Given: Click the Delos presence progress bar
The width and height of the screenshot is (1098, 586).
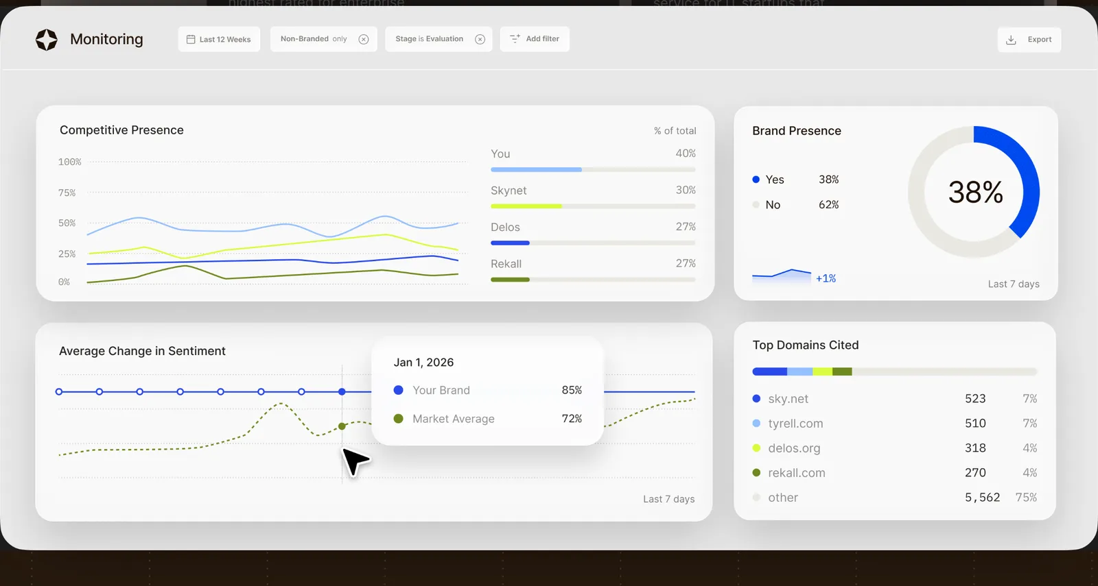Looking at the screenshot, I should [593, 243].
